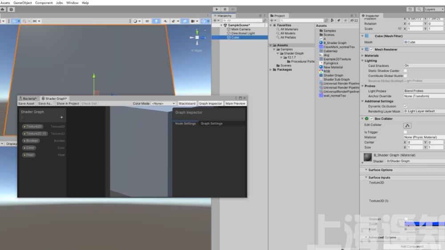This screenshot has width=445, height=250.
Task: Toggle Mesh Renderer enabled checkbox
Action: [372, 49]
